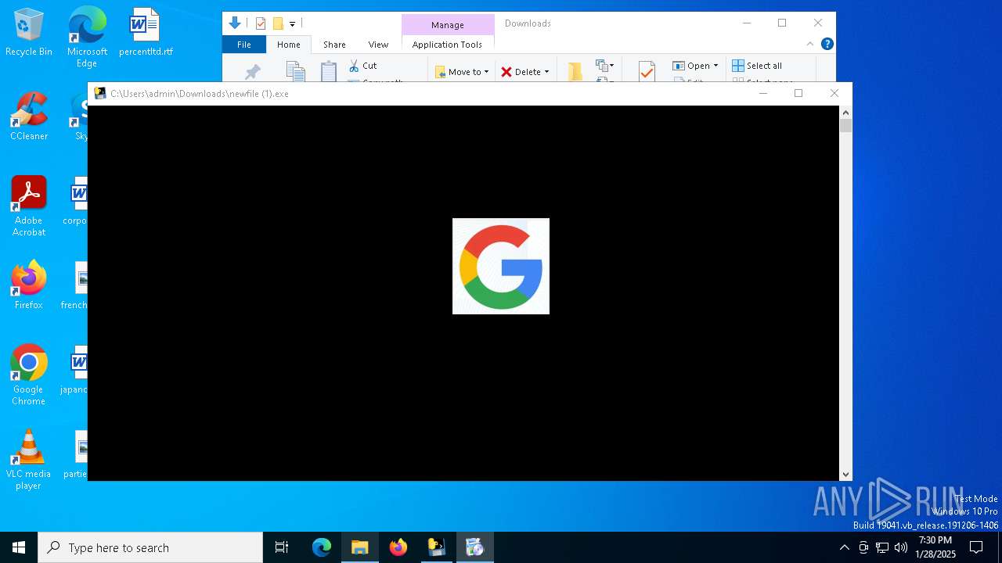
Task: Minimize the newfile (1).exe console window
Action: [763, 93]
